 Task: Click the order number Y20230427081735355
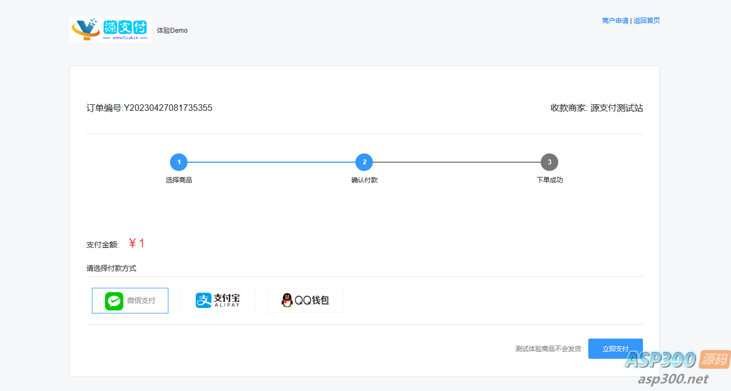[168, 108]
